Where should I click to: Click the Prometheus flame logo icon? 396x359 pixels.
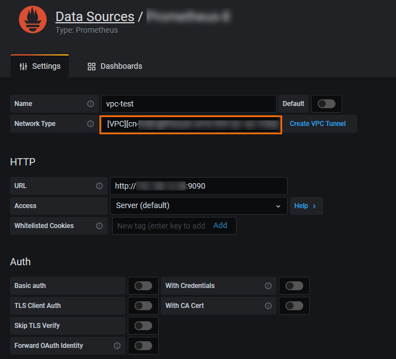[33, 19]
